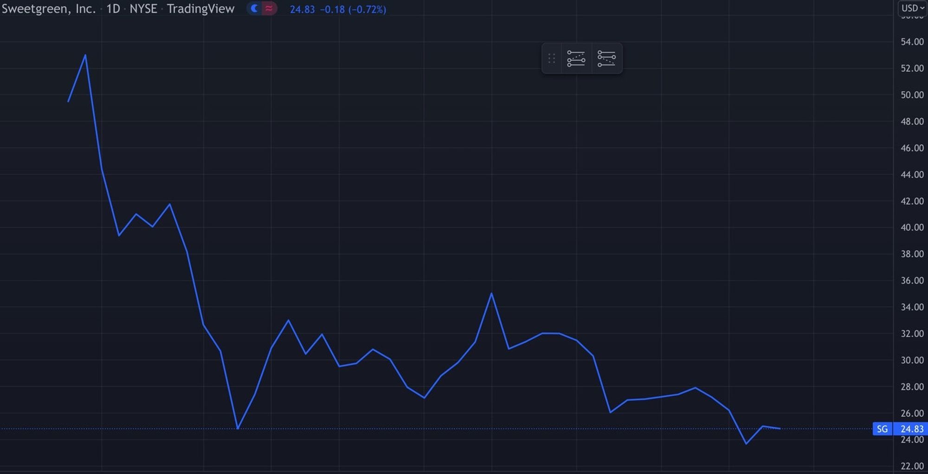928x474 pixels.
Task: Click the highlighted 24.83 price axis label
Action: (x=912, y=429)
